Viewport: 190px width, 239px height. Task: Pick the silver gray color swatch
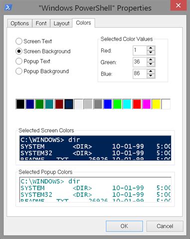[88, 104]
